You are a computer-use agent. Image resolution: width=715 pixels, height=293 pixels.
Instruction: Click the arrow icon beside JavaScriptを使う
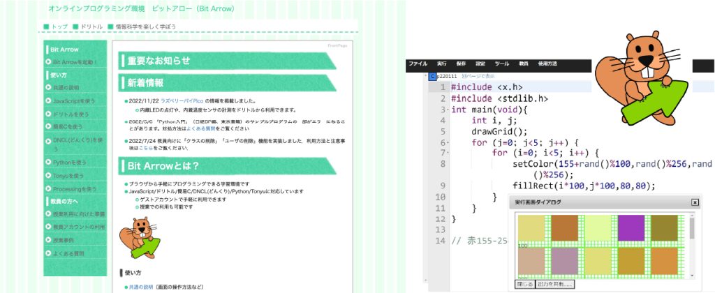(x=48, y=100)
